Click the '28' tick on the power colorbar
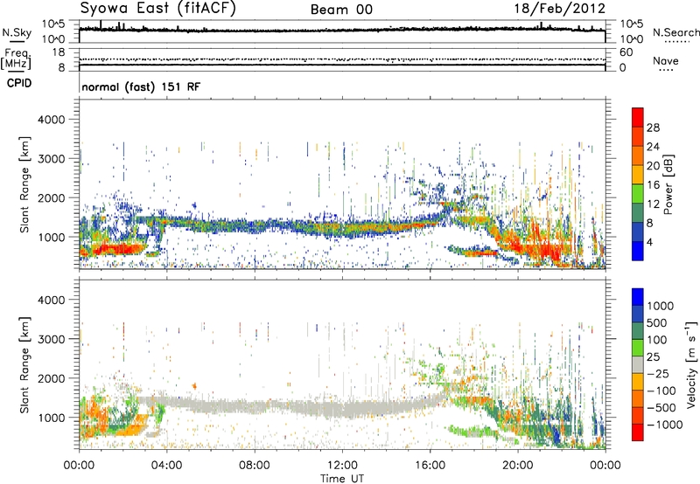The height and width of the screenshot is (484, 700). click(x=653, y=128)
